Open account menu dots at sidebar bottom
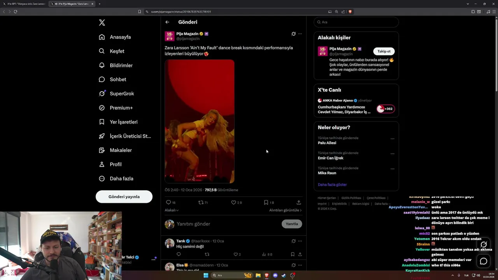 click(x=153, y=259)
